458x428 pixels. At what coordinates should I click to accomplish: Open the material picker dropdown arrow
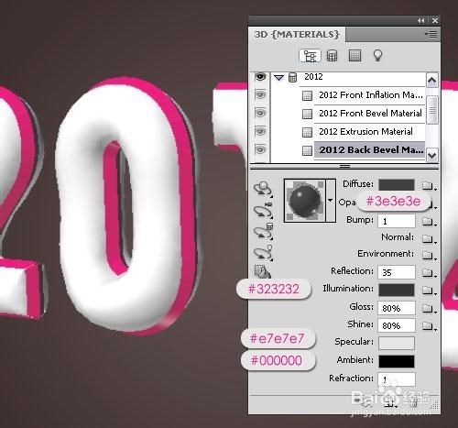coord(331,201)
